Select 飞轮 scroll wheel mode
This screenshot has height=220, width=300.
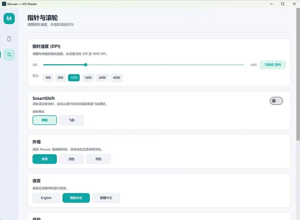click(71, 120)
